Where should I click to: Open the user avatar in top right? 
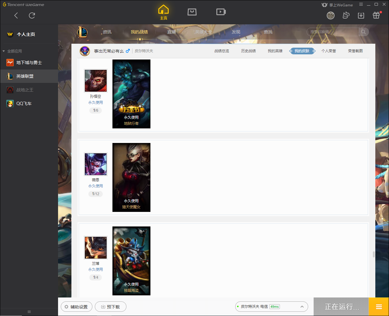[331, 15]
